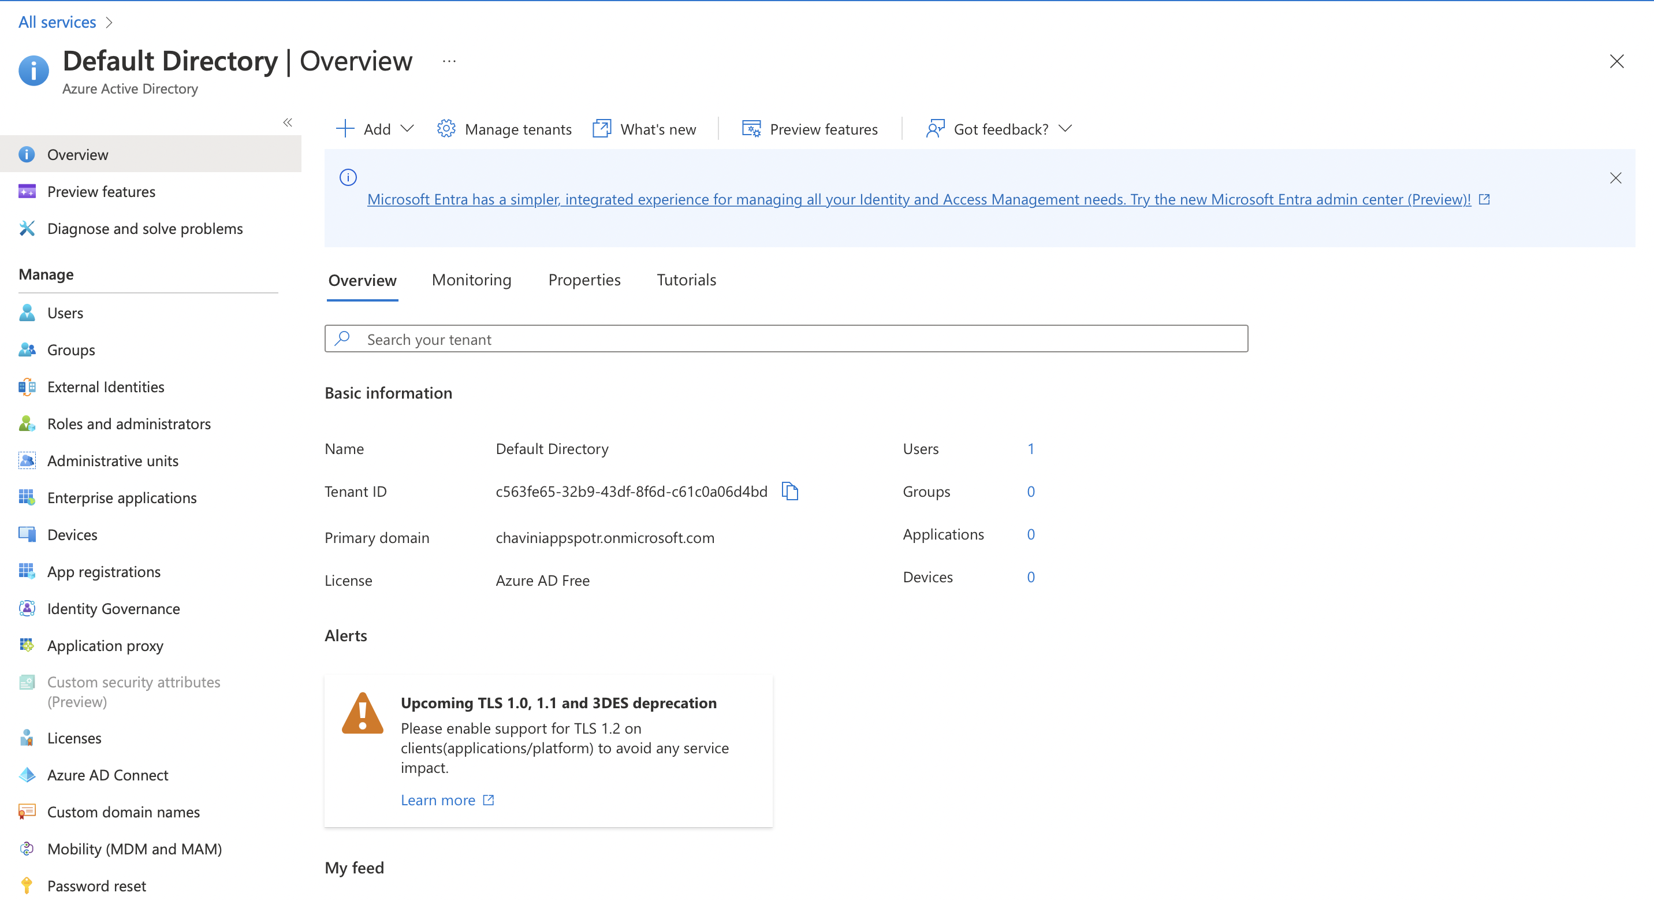Click the TLS deprecation warning icon
This screenshot has width=1654, height=900.
362,714
